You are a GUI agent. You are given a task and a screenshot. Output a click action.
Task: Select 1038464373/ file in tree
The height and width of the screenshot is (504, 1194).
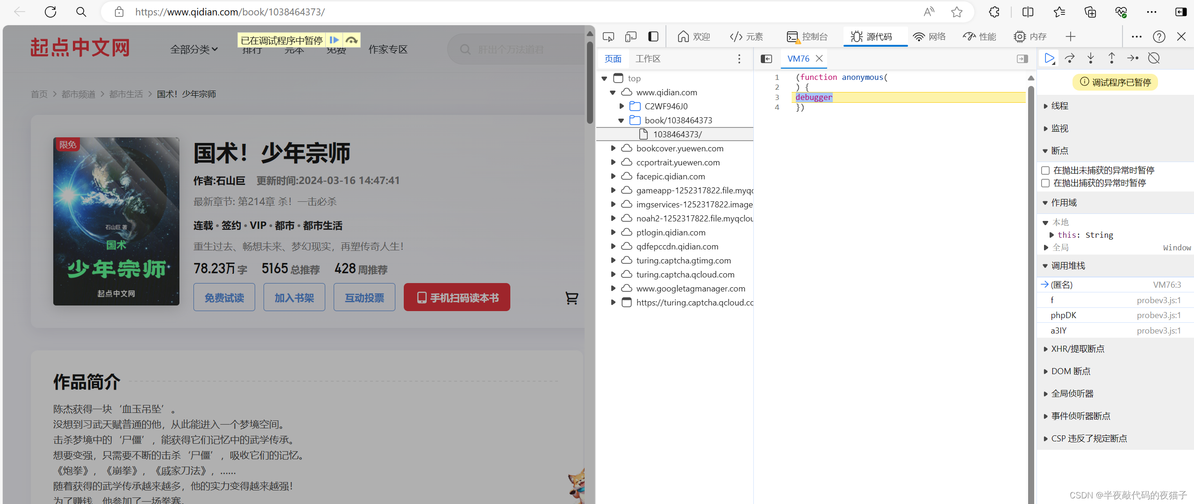(x=675, y=135)
